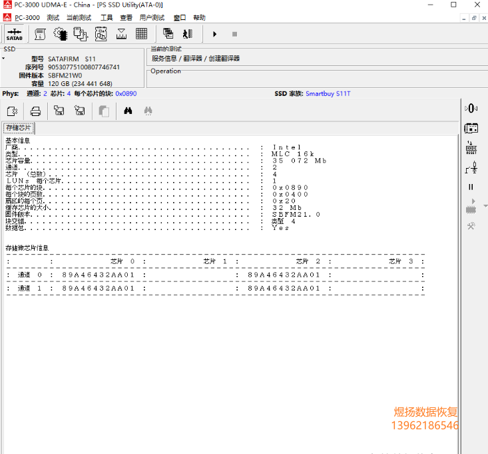Click the greyed copy pages icon
Screen dimensions: 488x454
104,111
